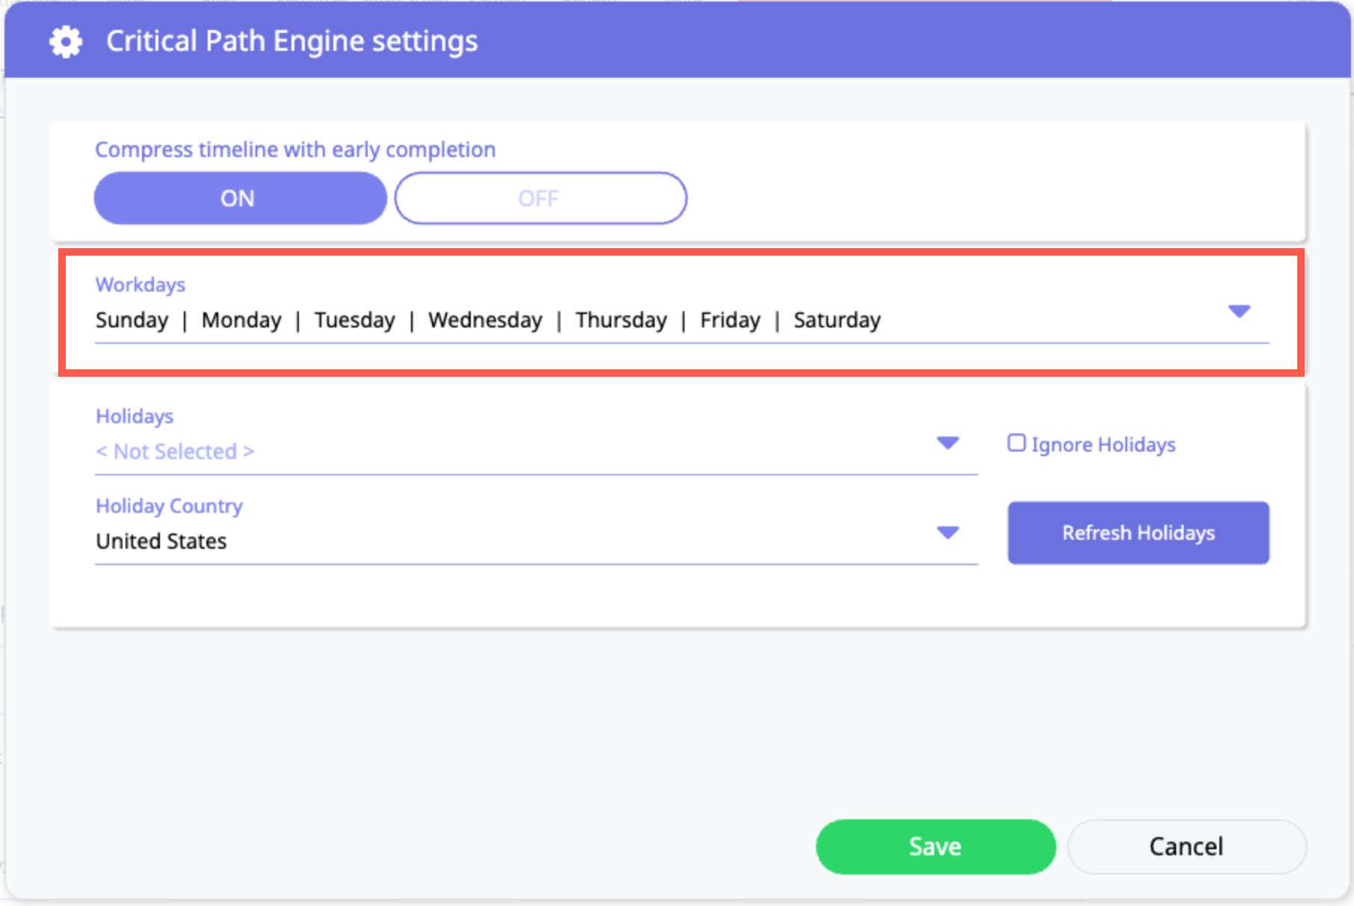Click the gear icon in the settings header
Screen dimensions: 1354x906
click(66, 42)
